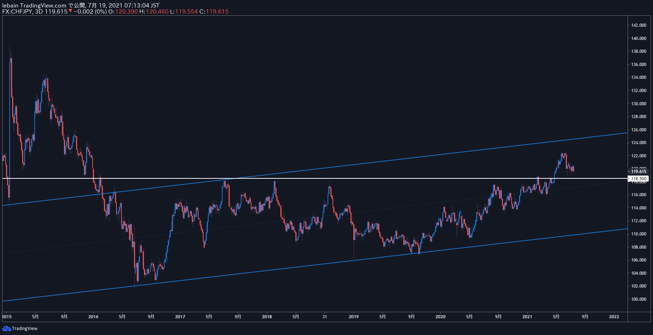This screenshot has width=653, height=335.
Task: Click the 142.000 price scale label
Action: click(x=639, y=25)
